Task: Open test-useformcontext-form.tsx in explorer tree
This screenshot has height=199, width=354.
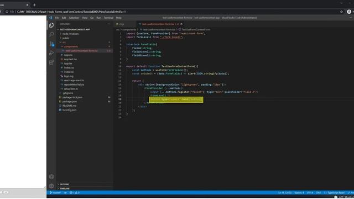Action: click(x=81, y=51)
